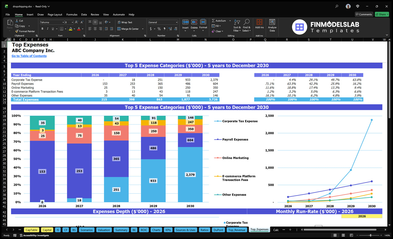Launch Analyze Data
Viewport: 393px width, 239px height.
coord(272,25)
